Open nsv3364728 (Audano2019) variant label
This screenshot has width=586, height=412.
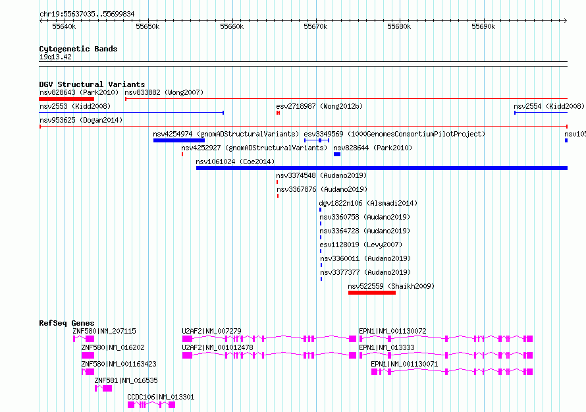click(x=365, y=231)
